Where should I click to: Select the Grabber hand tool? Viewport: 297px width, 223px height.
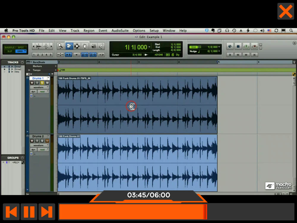click(x=85, y=46)
